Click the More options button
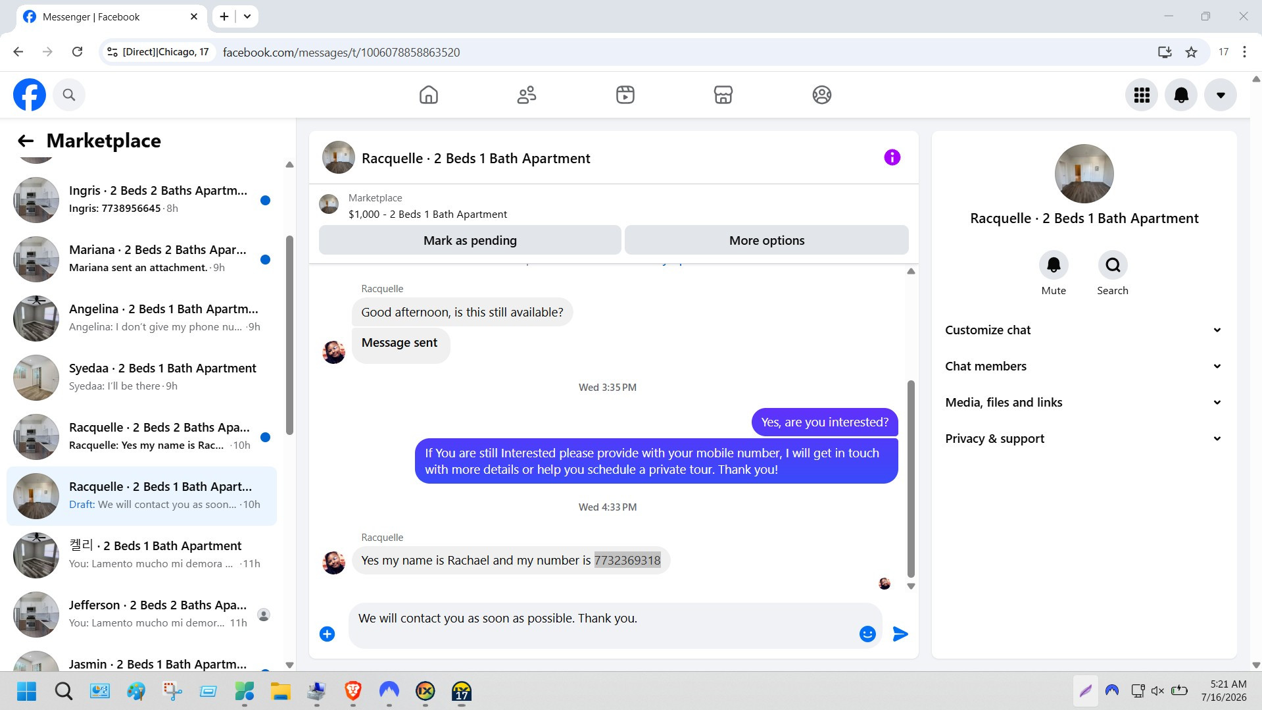This screenshot has width=1262, height=710. 767,240
